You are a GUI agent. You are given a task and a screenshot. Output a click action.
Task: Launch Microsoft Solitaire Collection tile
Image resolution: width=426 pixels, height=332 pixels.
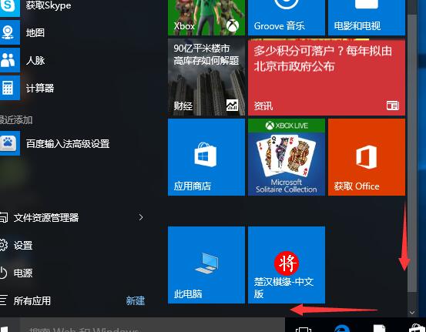(287, 157)
